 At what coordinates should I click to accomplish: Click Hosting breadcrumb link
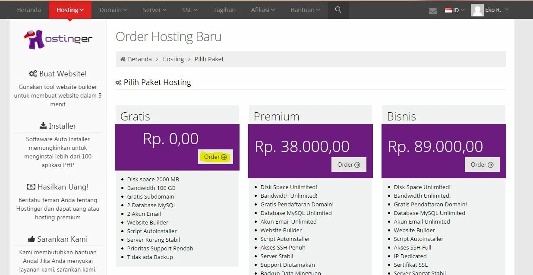(173, 59)
